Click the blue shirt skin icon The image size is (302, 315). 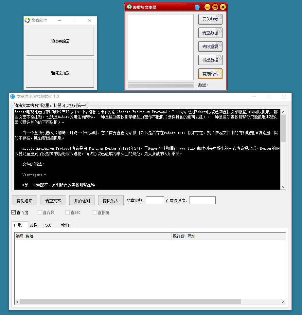197,7
